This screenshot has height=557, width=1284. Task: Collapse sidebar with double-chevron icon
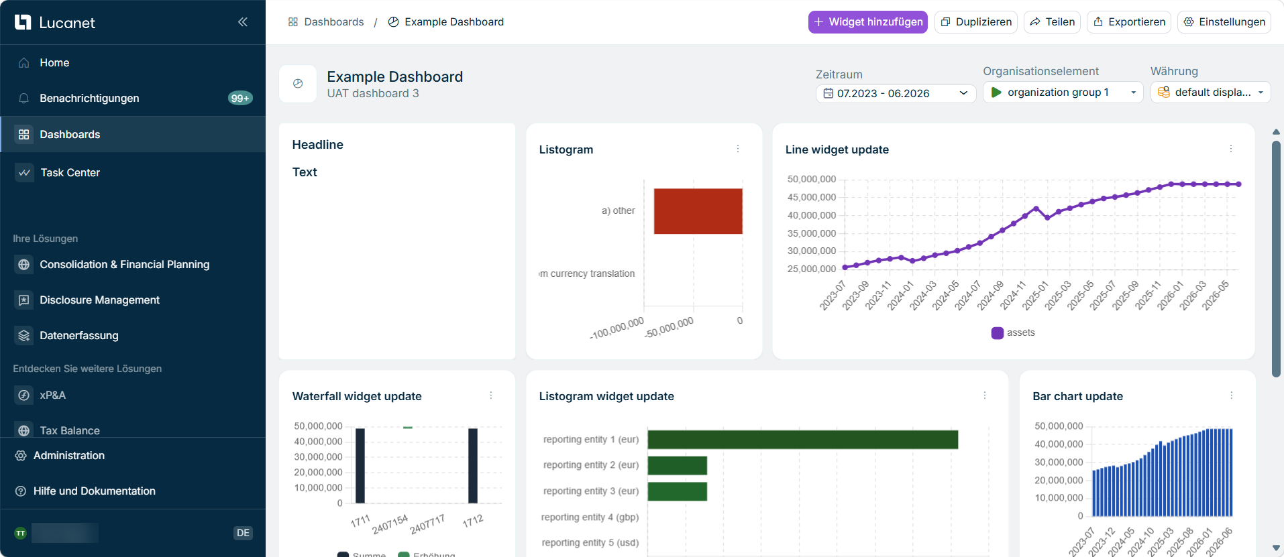pos(243,22)
